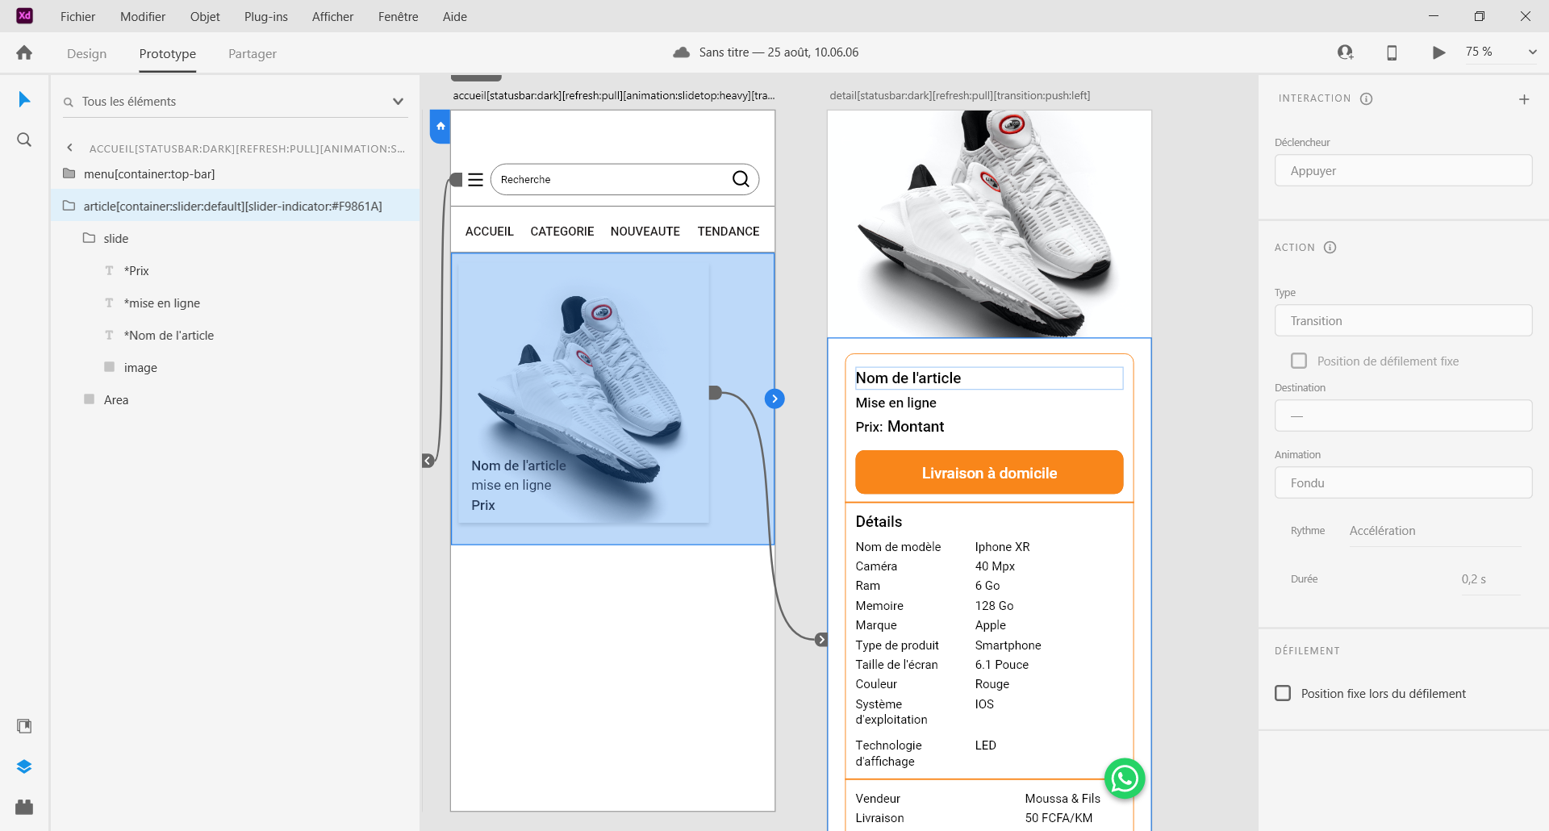Select the accueil artboard title label

(x=613, y=95)
